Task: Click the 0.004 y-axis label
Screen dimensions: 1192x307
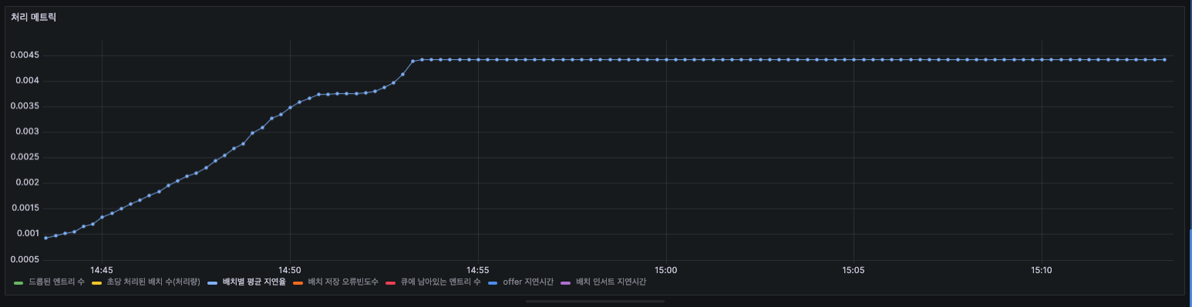Action: (x=27, y=81)
